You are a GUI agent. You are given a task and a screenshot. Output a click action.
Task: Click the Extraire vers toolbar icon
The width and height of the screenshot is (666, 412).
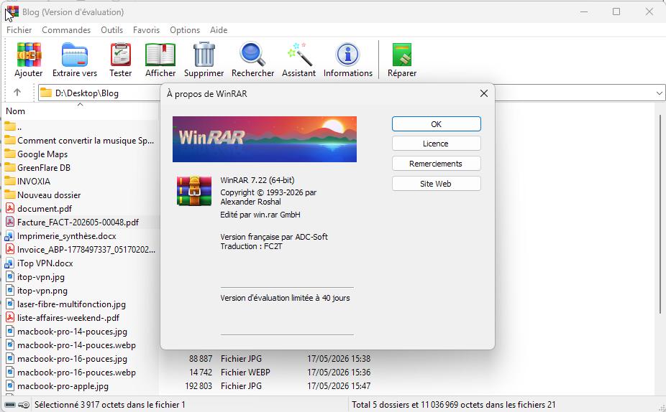(x=75, y=55)
